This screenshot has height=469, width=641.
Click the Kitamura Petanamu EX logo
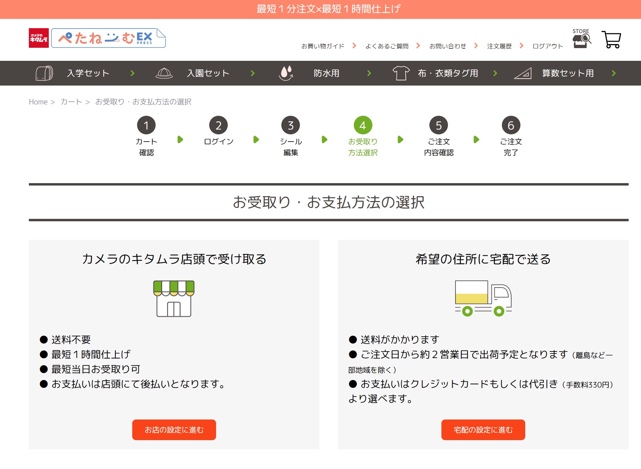coord(97,38)
